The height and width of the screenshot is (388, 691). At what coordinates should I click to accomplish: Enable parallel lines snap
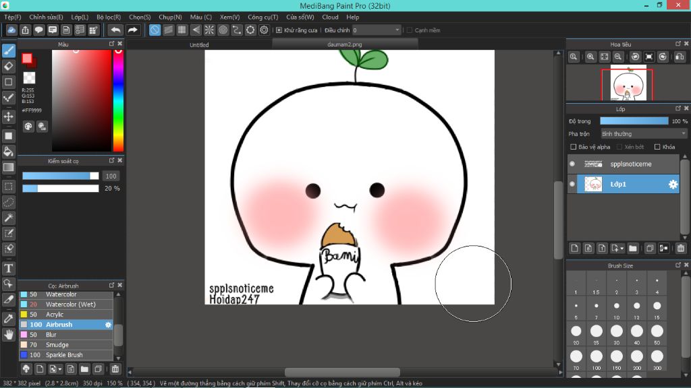[x=168, y=30]
